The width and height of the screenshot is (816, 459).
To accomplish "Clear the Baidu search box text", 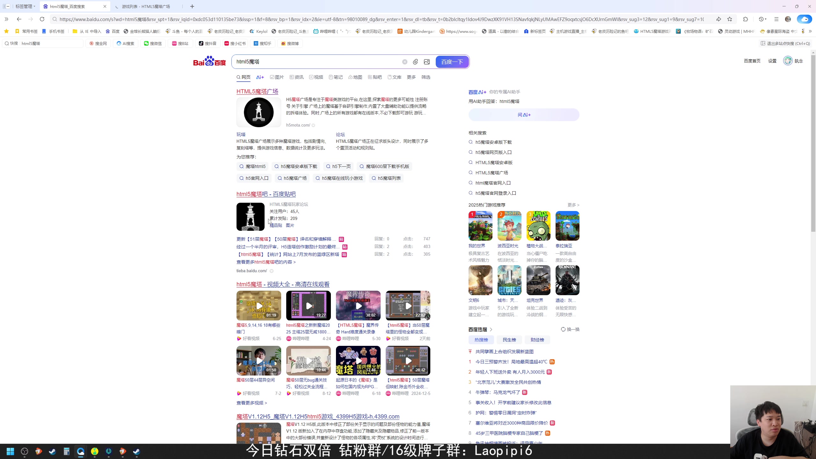I will tap(404, 62).
